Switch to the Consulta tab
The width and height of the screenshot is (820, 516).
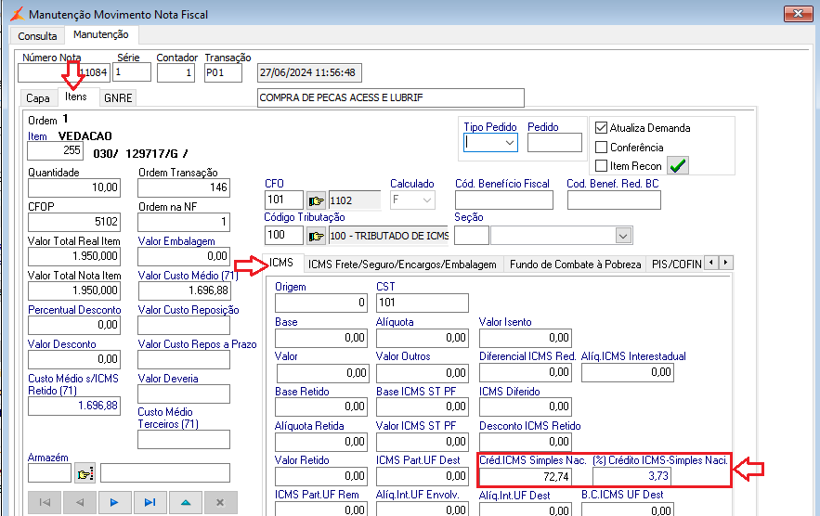click(37, 36)
